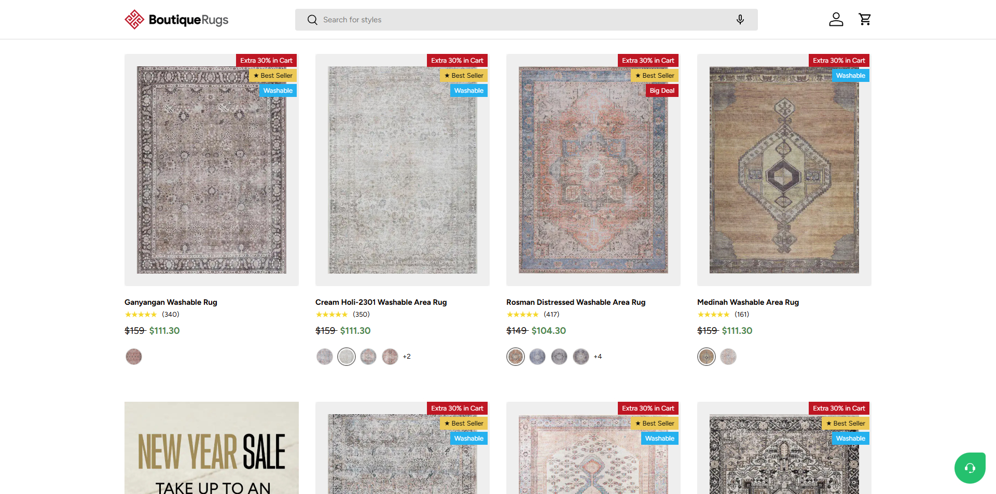Click the Washable badge on Medinah rug
Viewport: 996px width, 494px height.
click(850, 75)
